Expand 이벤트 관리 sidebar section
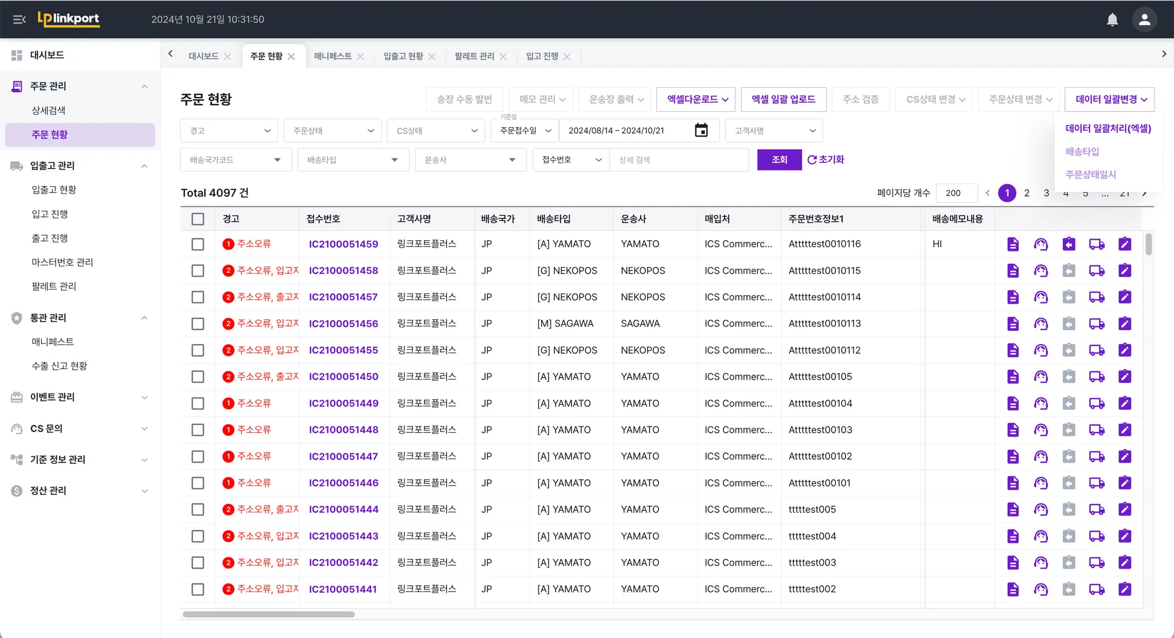Image resolution: width=1174 pixels, height=638 pixels. tap(80, 397)
